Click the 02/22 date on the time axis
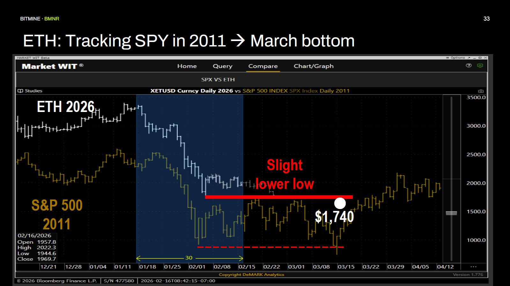The image size is (510, 286). [272, 267]
